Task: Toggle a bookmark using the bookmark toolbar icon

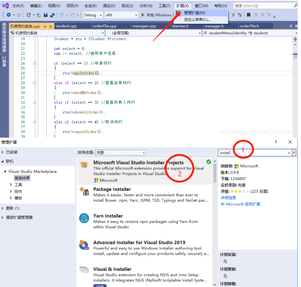Action: (x=249, y=15)
